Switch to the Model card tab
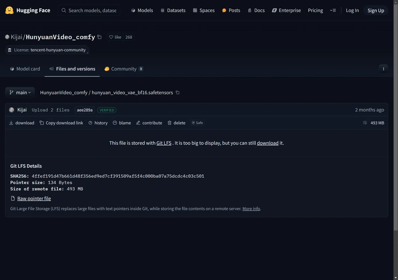 click(25, 69)
